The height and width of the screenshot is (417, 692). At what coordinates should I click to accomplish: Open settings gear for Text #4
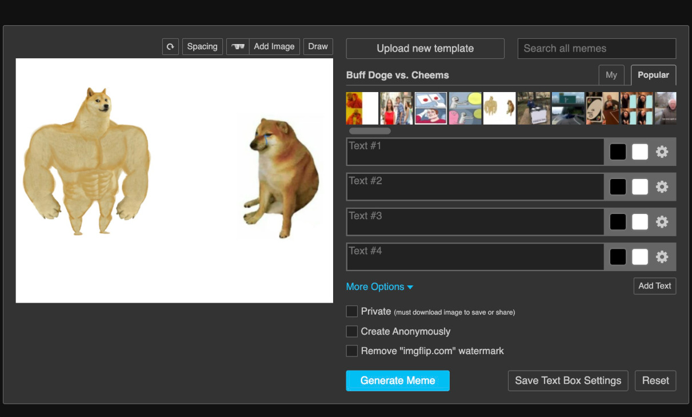tap(662, 257)
